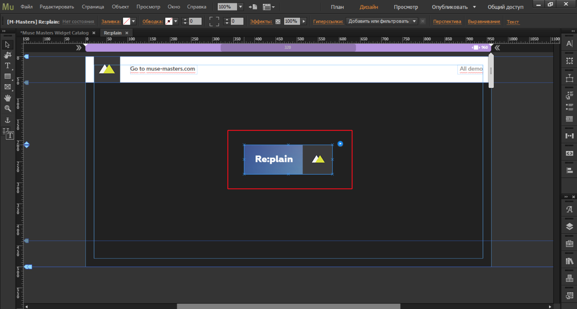Screen dimensions: 577x309
Task: Select the Rectangle tool
Action: [x=7, y=76]
